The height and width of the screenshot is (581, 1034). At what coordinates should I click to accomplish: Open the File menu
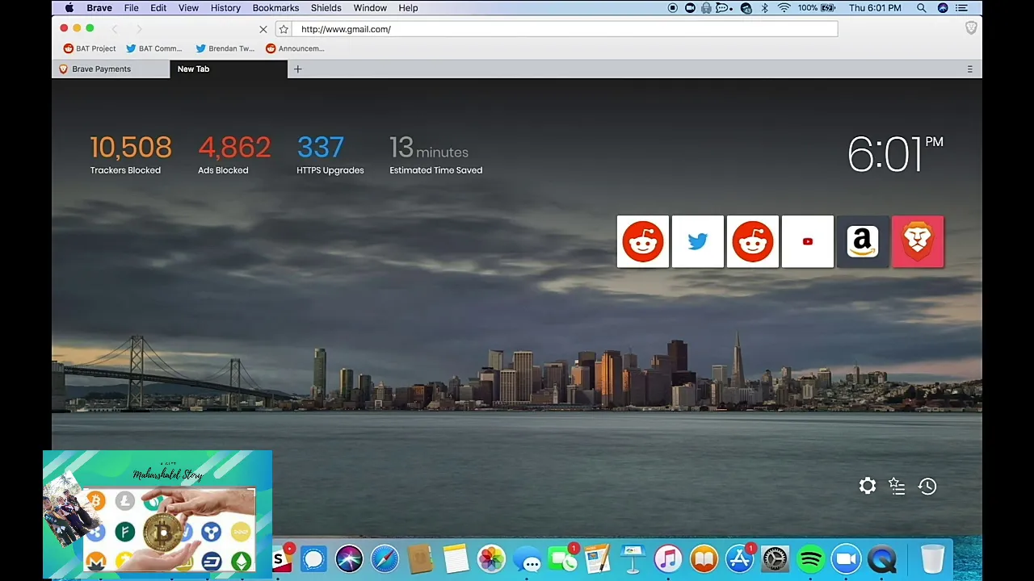131,8
